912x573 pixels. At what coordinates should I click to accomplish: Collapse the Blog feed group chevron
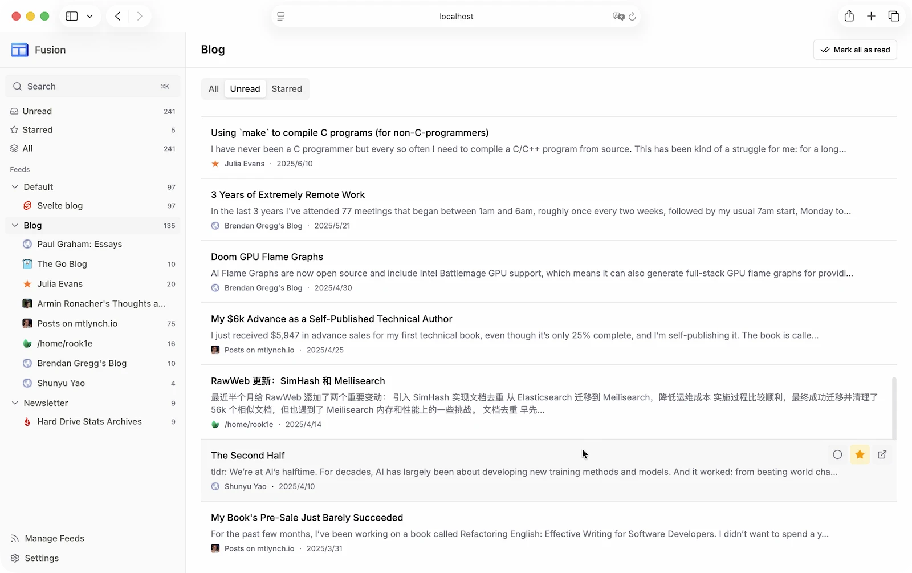point(15,225)
